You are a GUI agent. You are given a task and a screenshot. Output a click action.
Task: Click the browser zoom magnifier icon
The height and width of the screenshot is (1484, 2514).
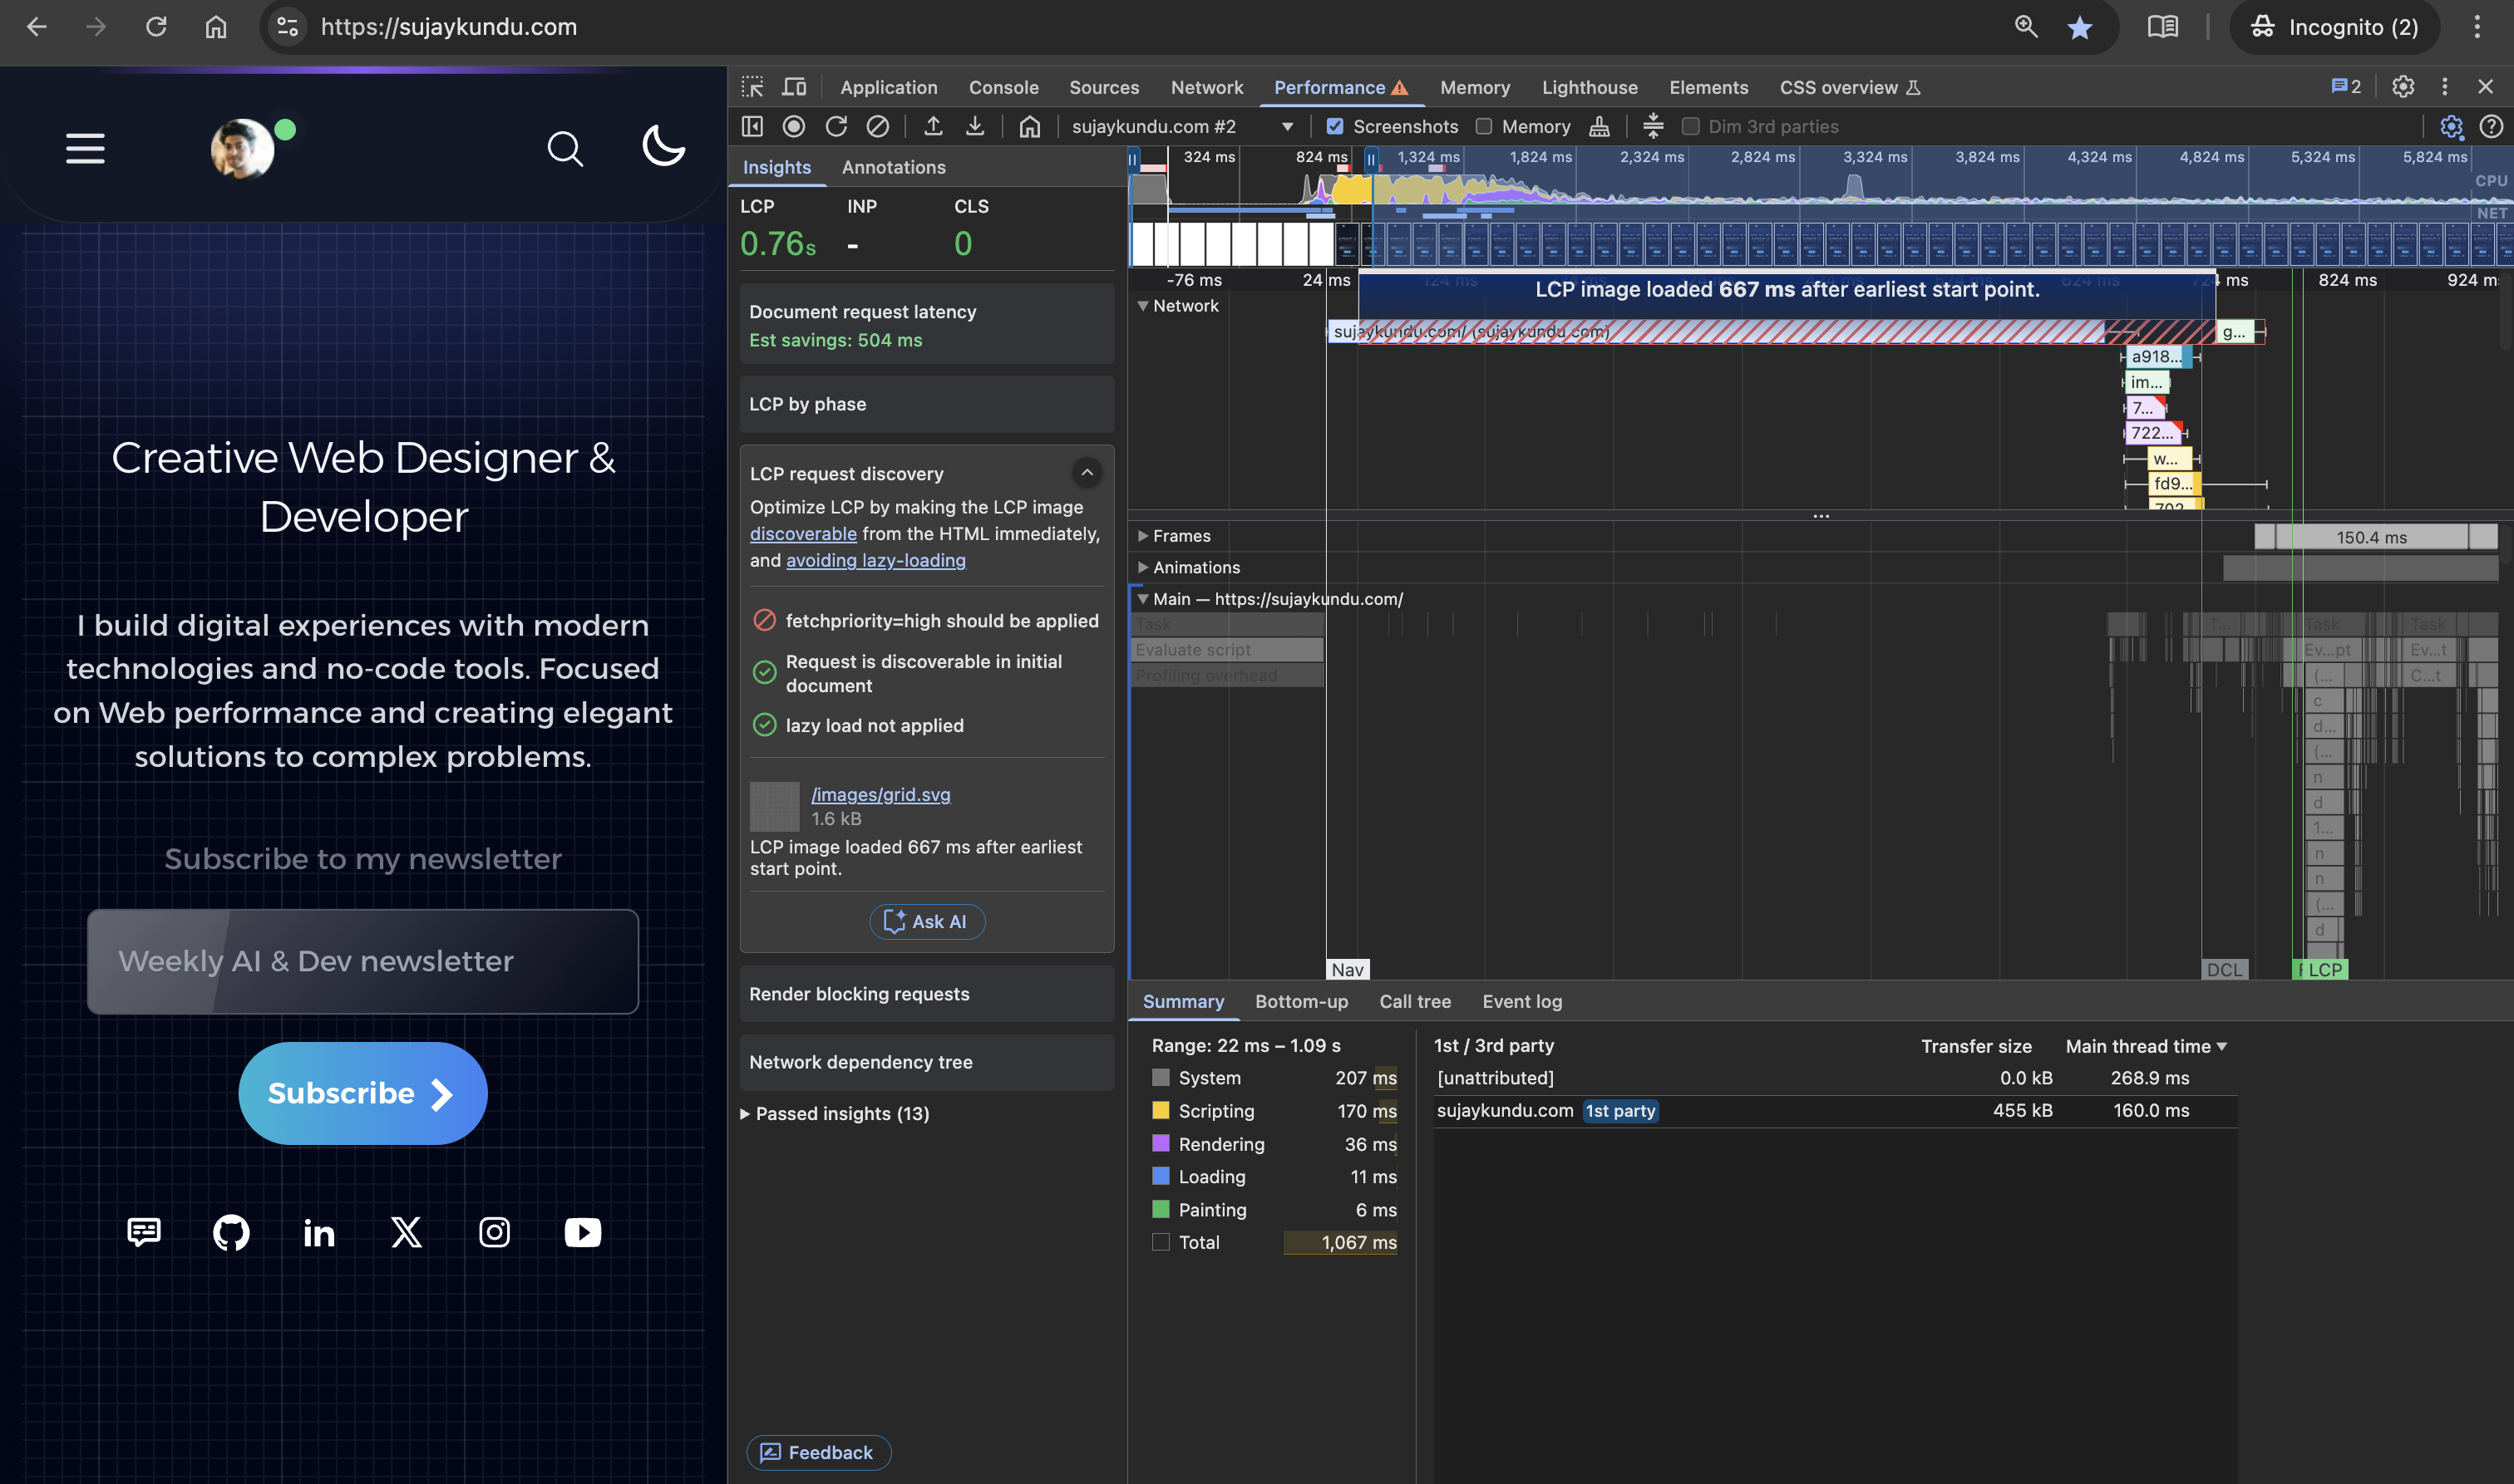(2026, 27)
